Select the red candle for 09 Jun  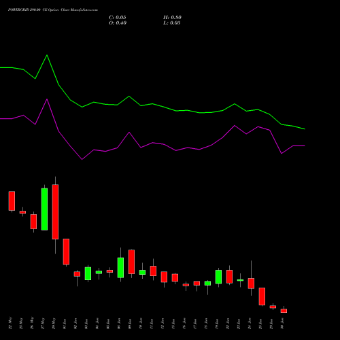(x=131, y=262)
